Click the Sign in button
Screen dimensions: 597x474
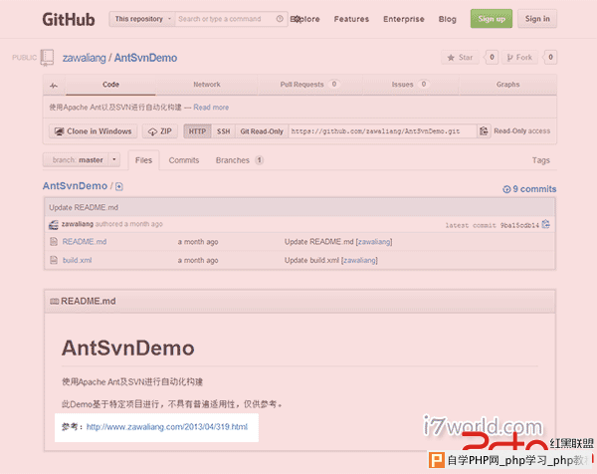coord(537,19)
